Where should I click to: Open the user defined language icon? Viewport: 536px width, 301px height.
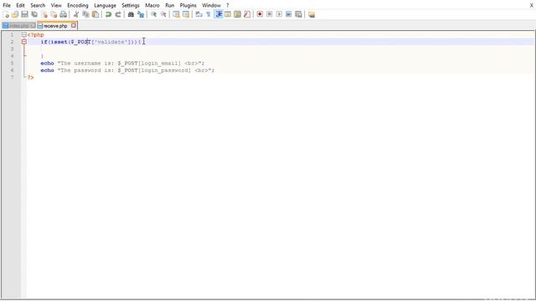click(x=228, y=14)
